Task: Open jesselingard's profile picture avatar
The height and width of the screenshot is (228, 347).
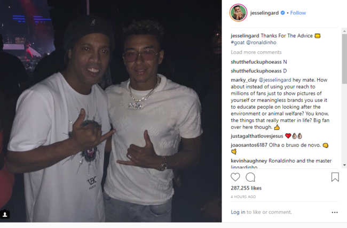Action: [x=239, y=13]
